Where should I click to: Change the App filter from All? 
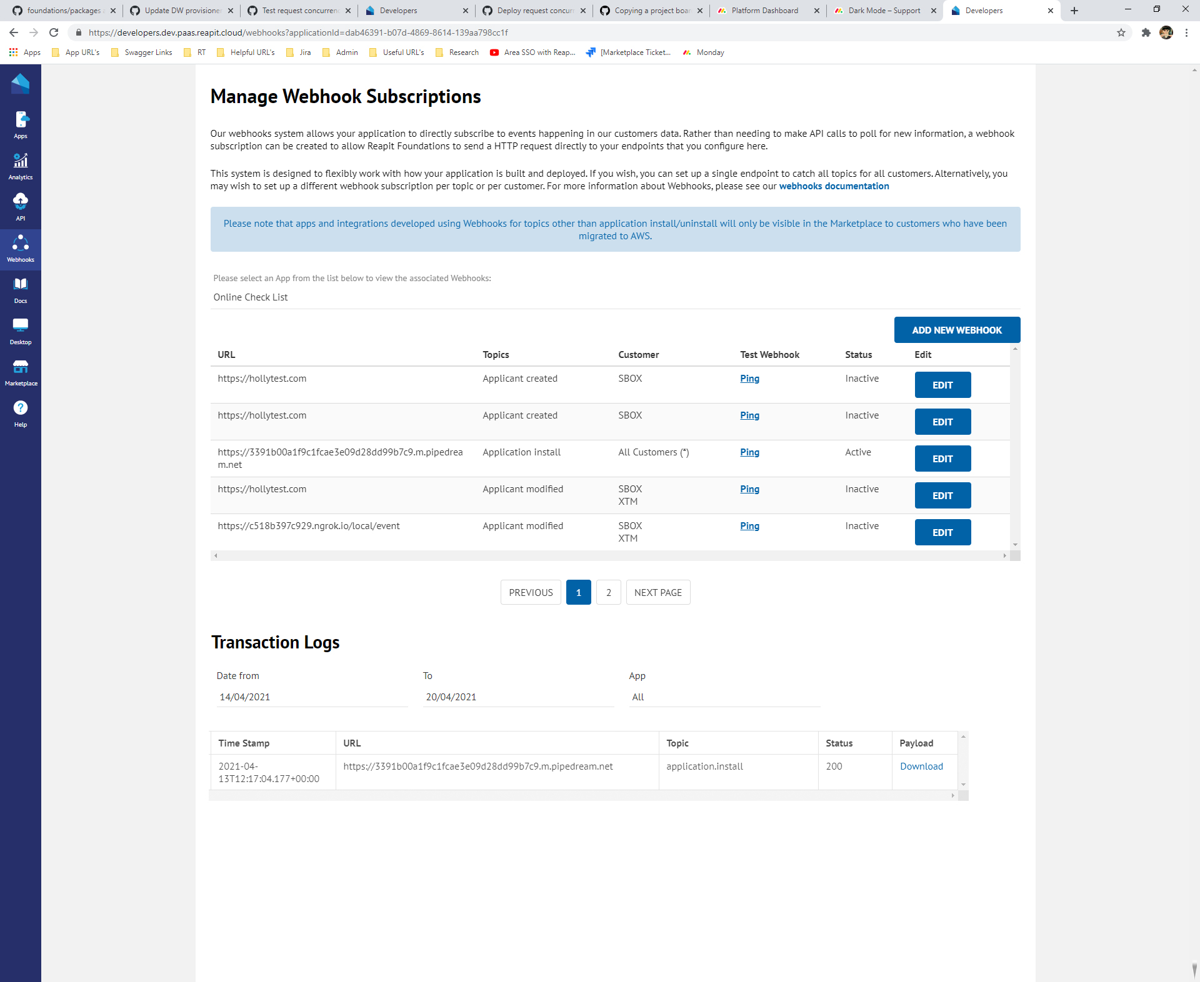724,697
